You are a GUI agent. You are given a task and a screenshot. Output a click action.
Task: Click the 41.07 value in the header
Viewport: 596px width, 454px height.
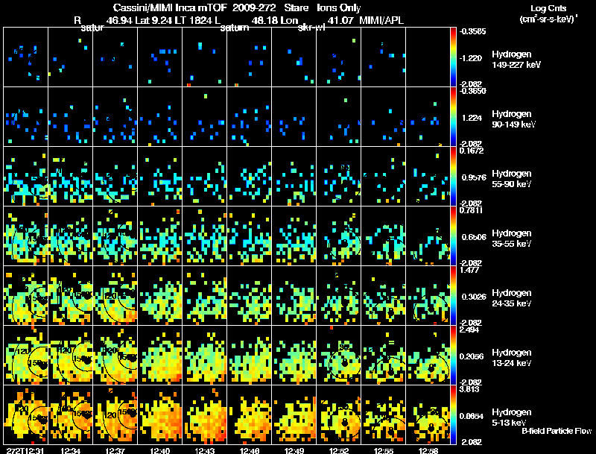tap(340, 20)
